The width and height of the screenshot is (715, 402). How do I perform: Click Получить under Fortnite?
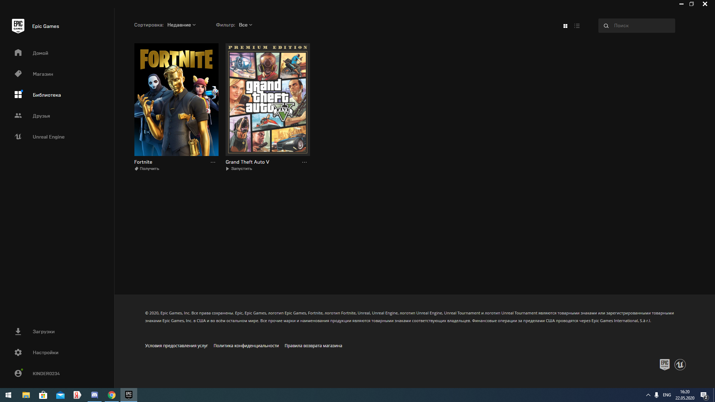[x=147, y=169]
